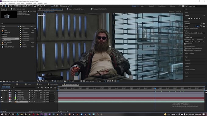The height and width of the screenshot is (116, 207).
Task: Open the Effects & Presets panel
Action: click(x=189, y=54)
